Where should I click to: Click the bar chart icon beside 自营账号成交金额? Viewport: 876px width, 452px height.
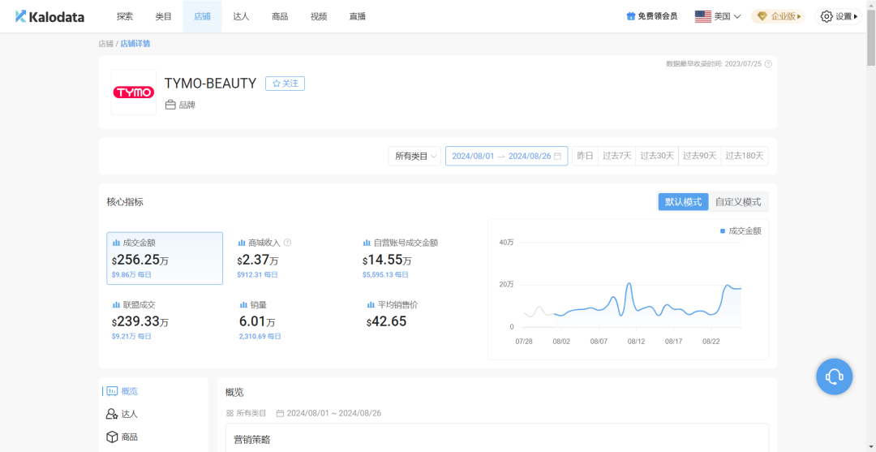pos(367,243)
